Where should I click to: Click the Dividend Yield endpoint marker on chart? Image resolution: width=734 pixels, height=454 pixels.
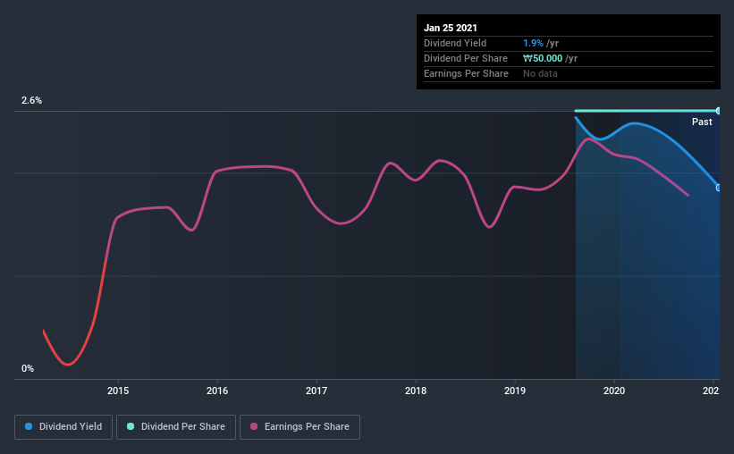pos(718,188)
